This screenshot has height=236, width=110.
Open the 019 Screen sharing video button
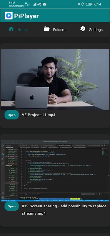pos(12,206)
